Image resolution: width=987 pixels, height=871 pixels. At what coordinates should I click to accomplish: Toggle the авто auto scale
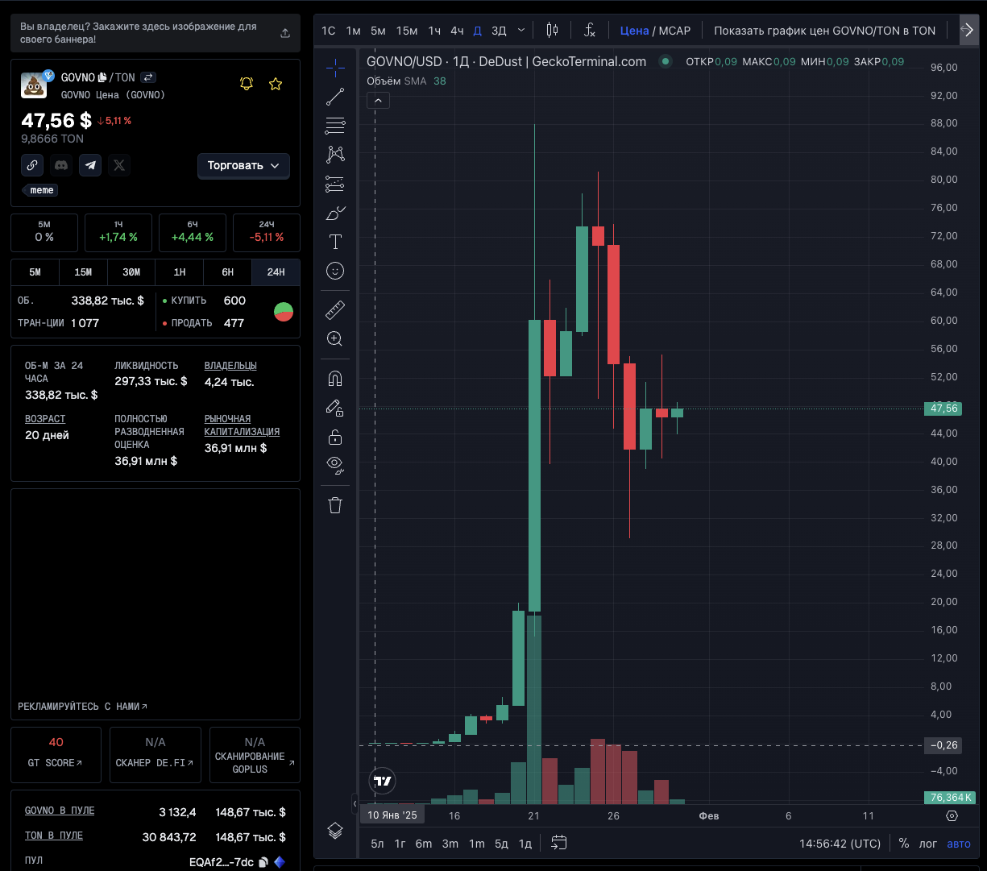(x=959, y=844)
